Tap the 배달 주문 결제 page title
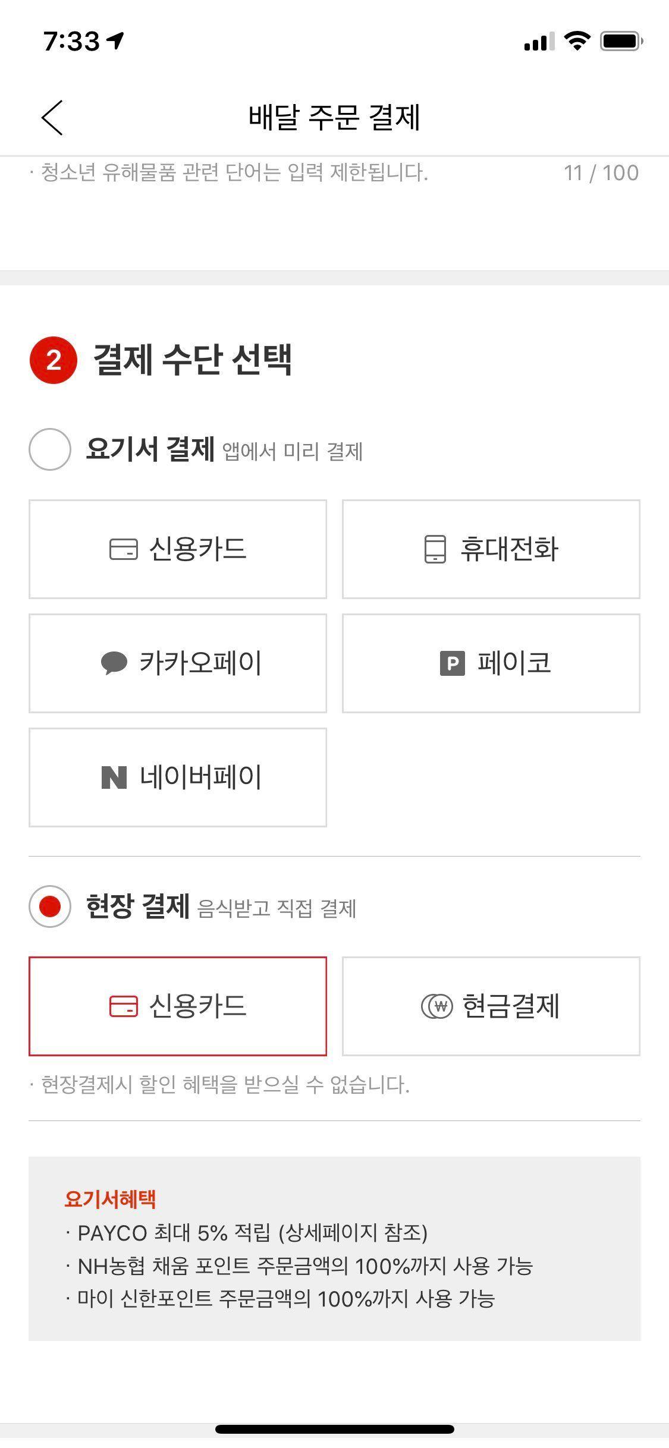This screenshot has width=669, height=1448. point(334,117)
